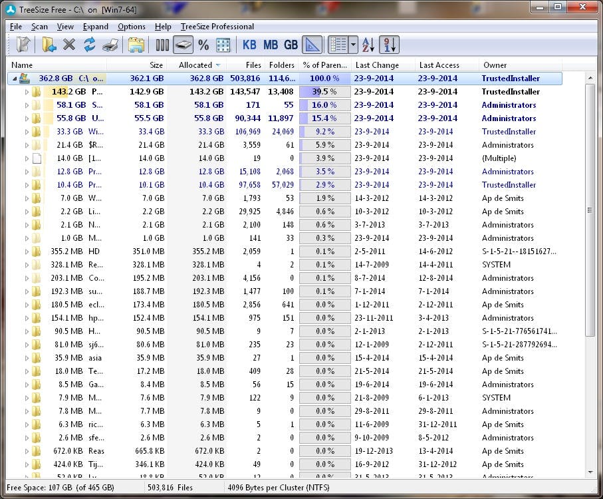Click the Select Directory folder icon
Screen dimensions: 603x499
[49, 45]
